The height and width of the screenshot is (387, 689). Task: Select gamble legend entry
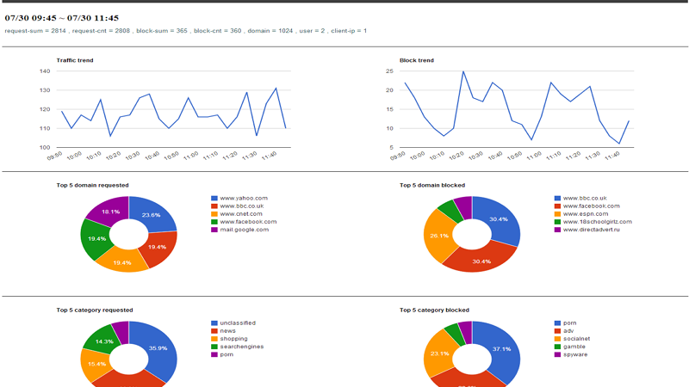(x=574, y=347)
